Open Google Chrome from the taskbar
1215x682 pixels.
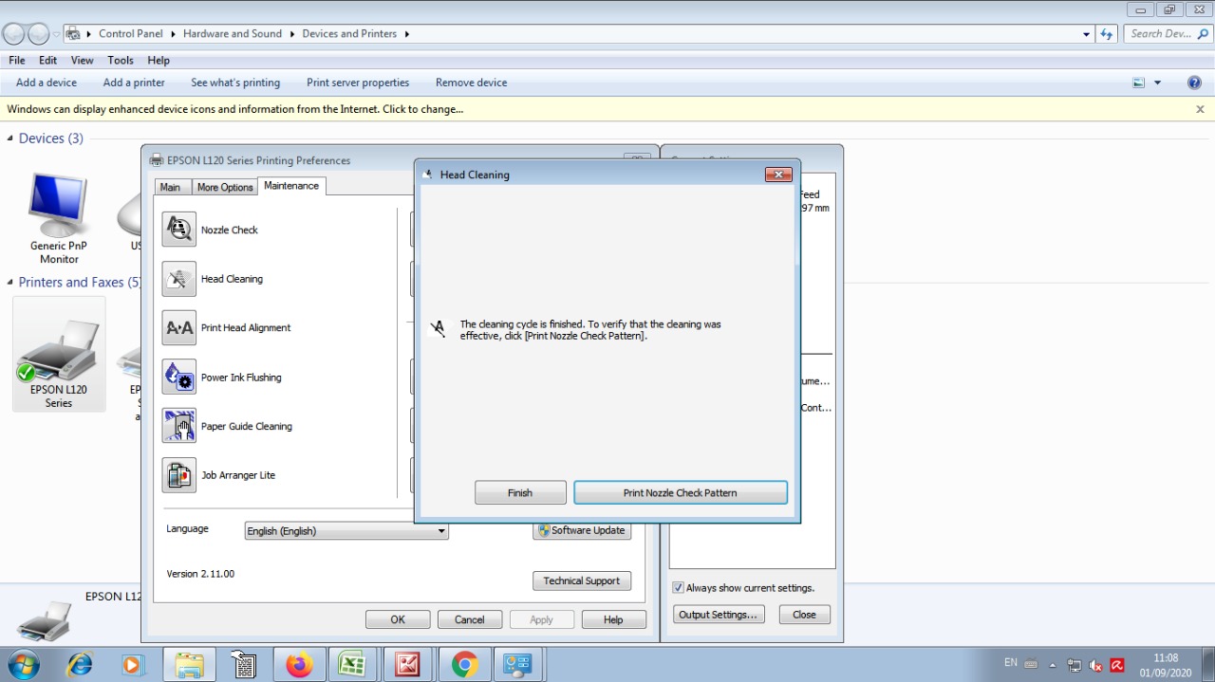click(x=464, y=665)
